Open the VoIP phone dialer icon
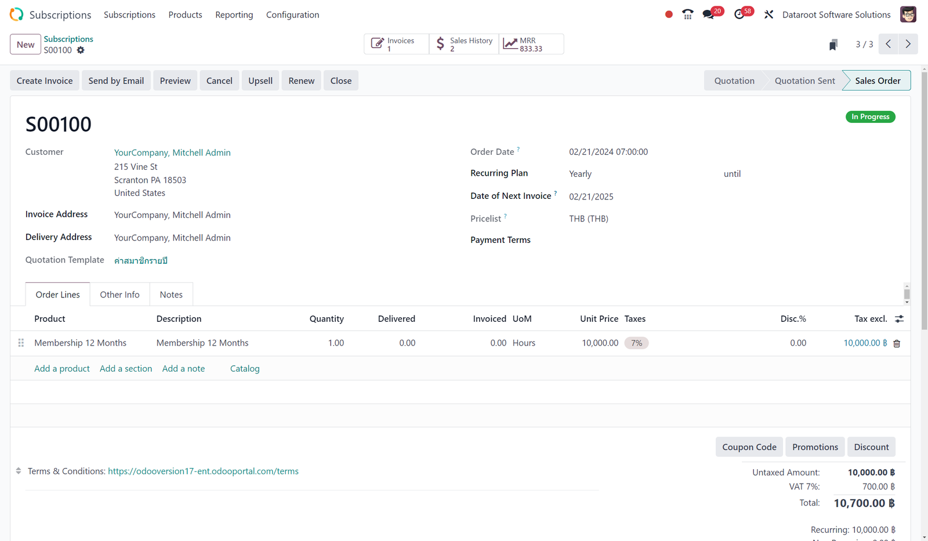Image resolution: width=928 pixels, height=541 pixels. click(688, 14)
